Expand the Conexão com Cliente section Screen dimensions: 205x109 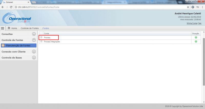coord(34,52)
